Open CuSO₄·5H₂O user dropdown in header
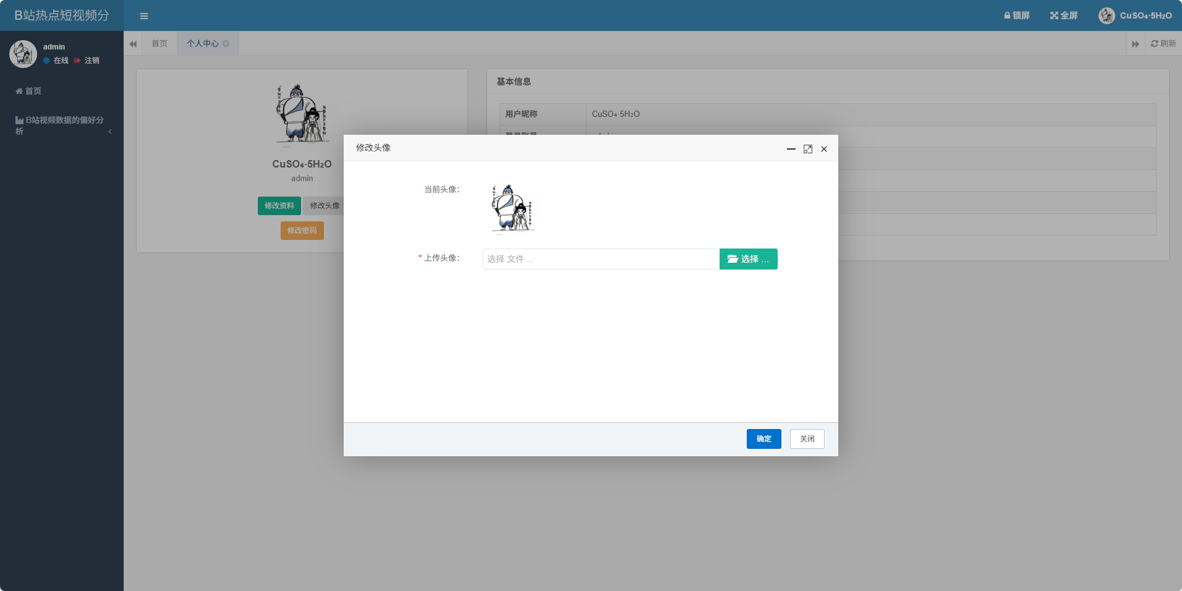 [x=1136, y=15]
